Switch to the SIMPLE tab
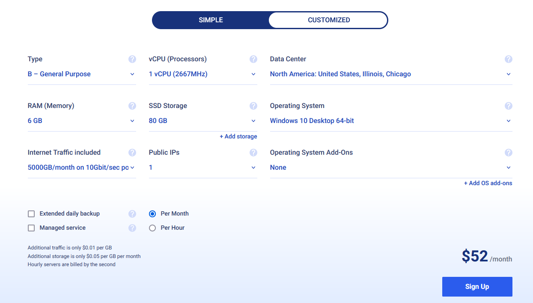The height and width of the screenshot is (303, 533). tap(211, 20)
